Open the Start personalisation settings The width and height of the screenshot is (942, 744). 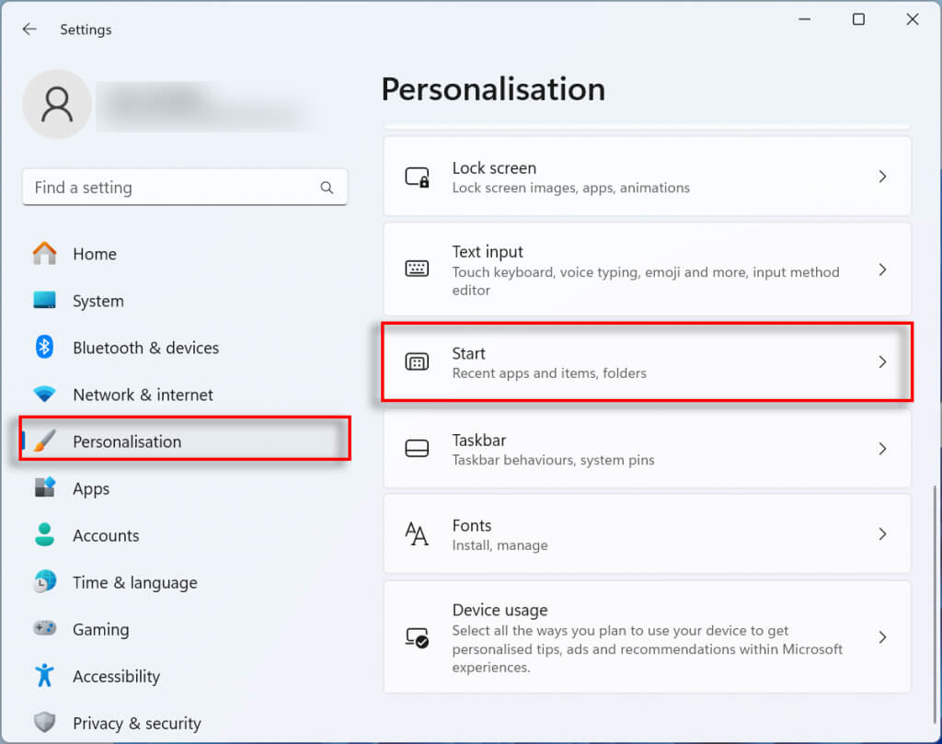646,362
